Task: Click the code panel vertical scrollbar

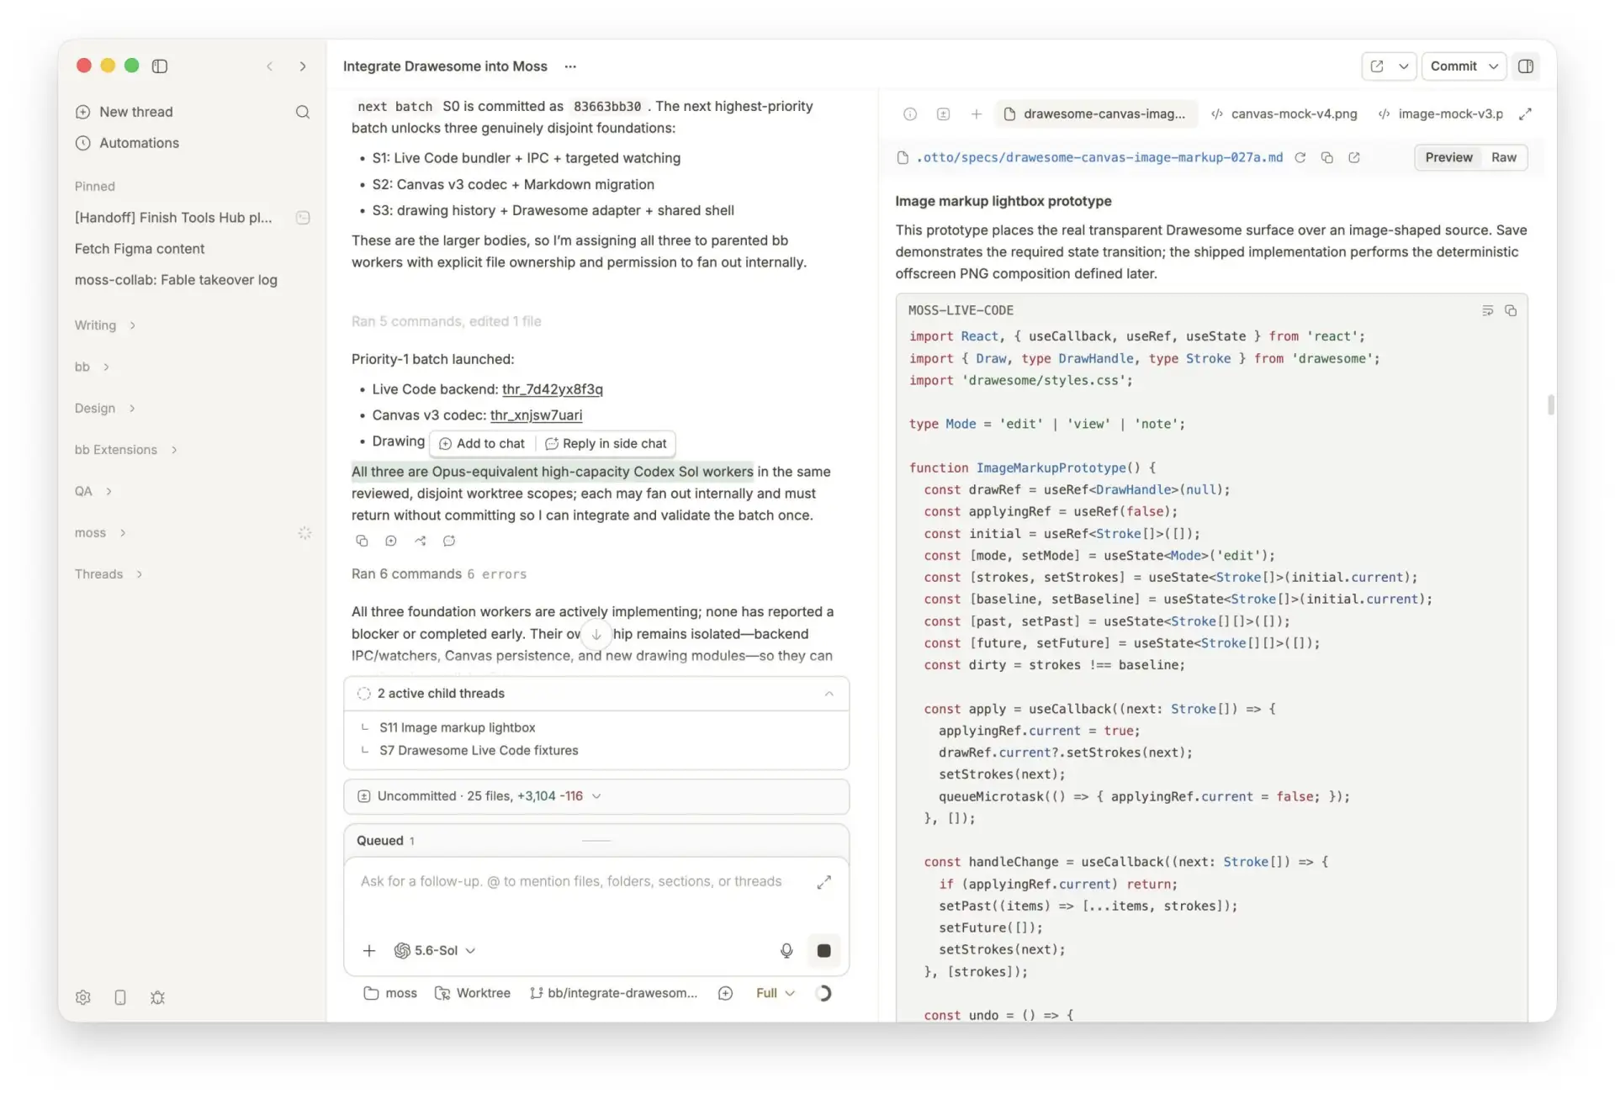Action: 1550,404
